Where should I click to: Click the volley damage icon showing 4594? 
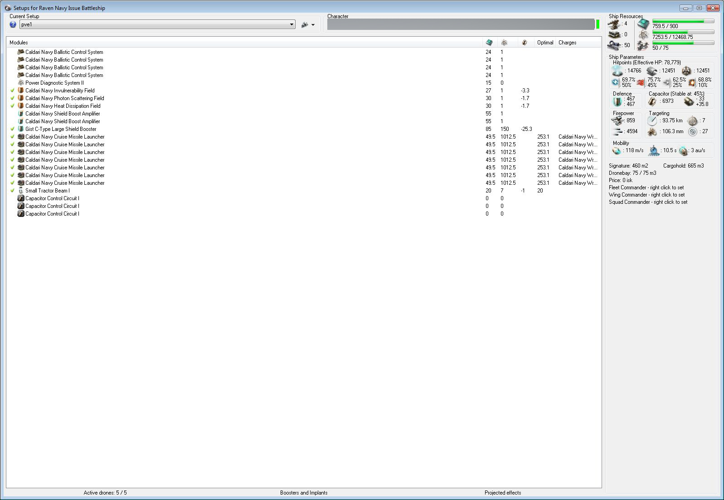pos(617,131)
